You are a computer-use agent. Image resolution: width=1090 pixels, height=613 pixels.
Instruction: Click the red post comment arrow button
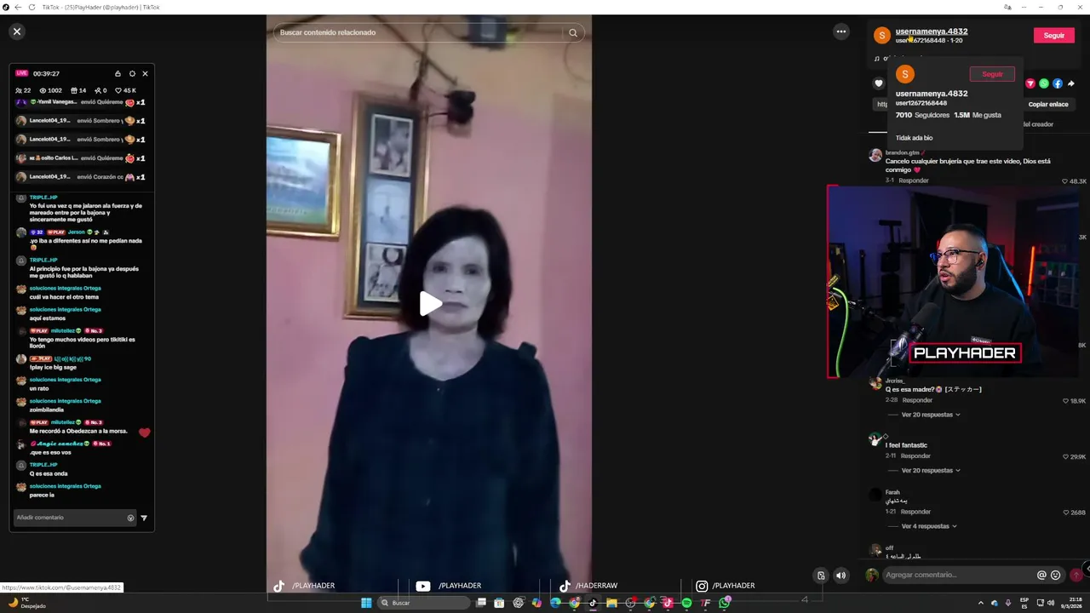tap(1076, 575)
